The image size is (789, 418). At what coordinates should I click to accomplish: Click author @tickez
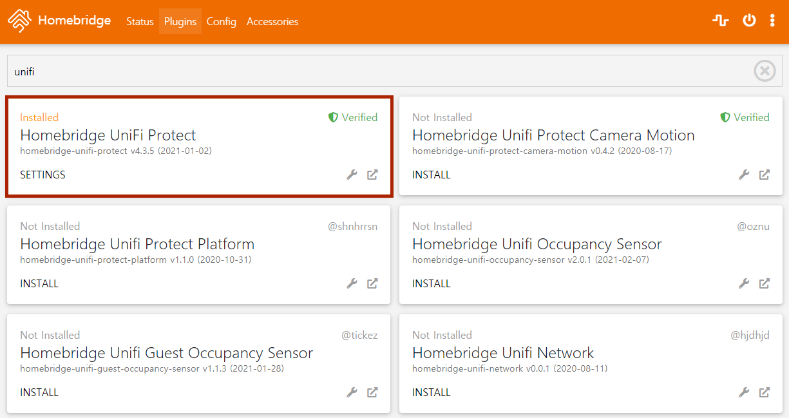(359, 335)
